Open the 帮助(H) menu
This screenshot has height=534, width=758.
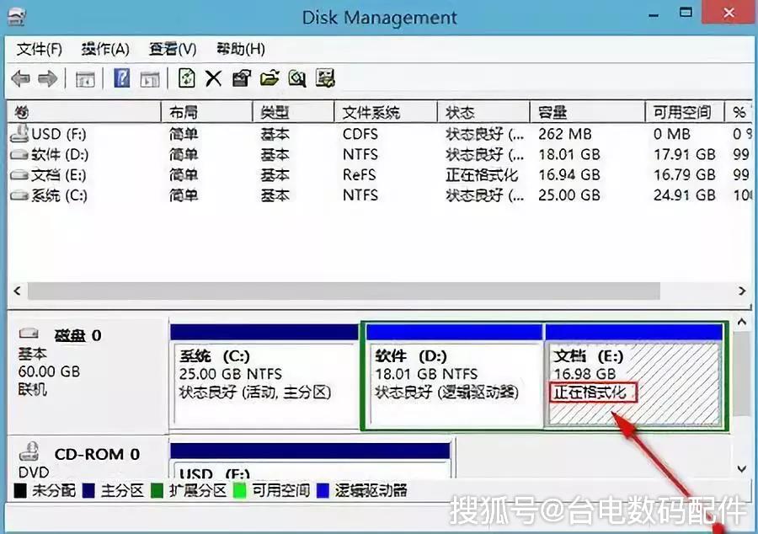tap(241, 49)
